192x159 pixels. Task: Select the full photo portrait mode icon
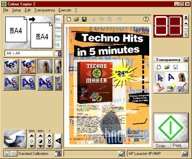[x=45, y=67]
